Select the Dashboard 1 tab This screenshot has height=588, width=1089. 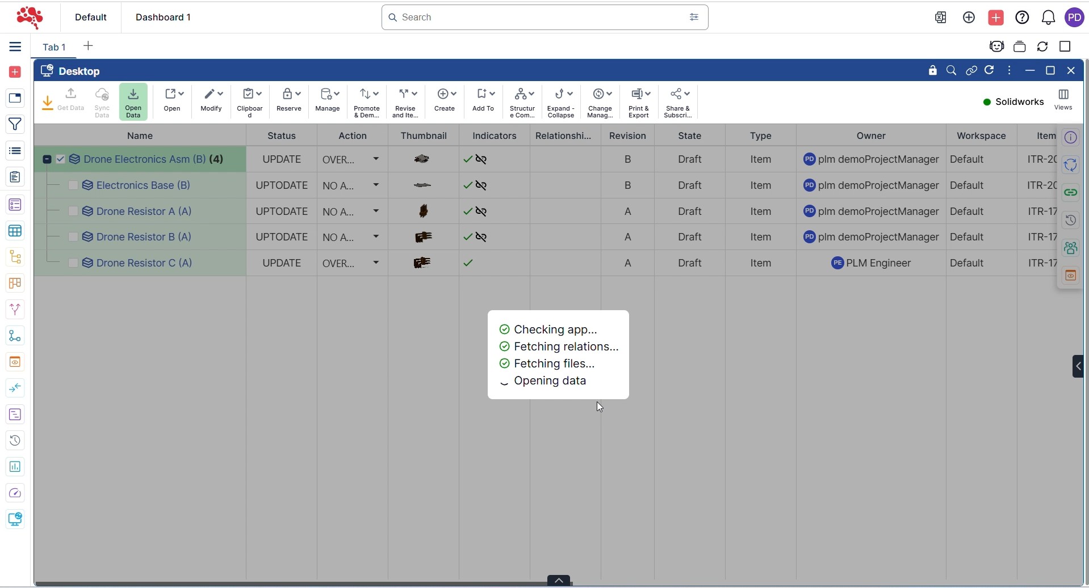(163, 17)
